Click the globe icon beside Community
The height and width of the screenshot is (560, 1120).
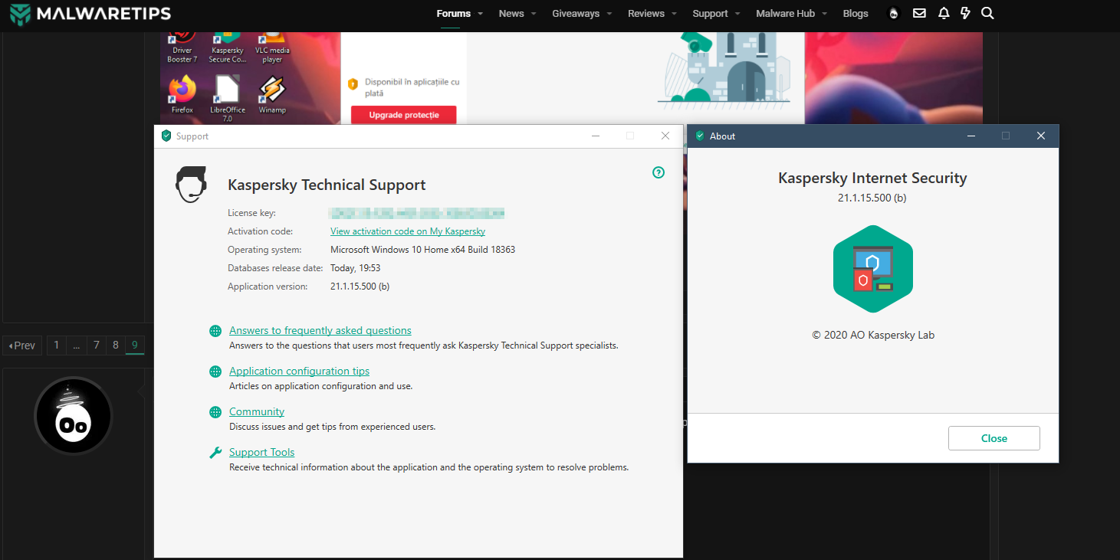[215, 412]
